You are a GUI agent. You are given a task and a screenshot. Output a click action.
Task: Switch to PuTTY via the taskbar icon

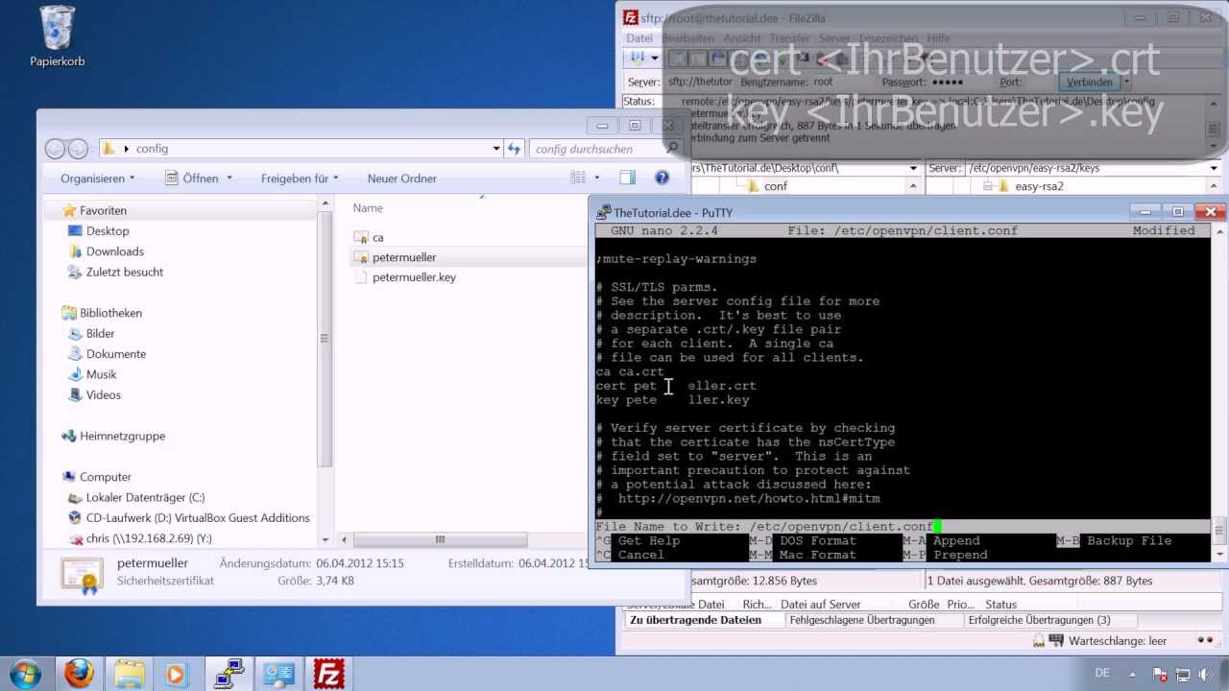pyautogui.click(x=229, y=674)
